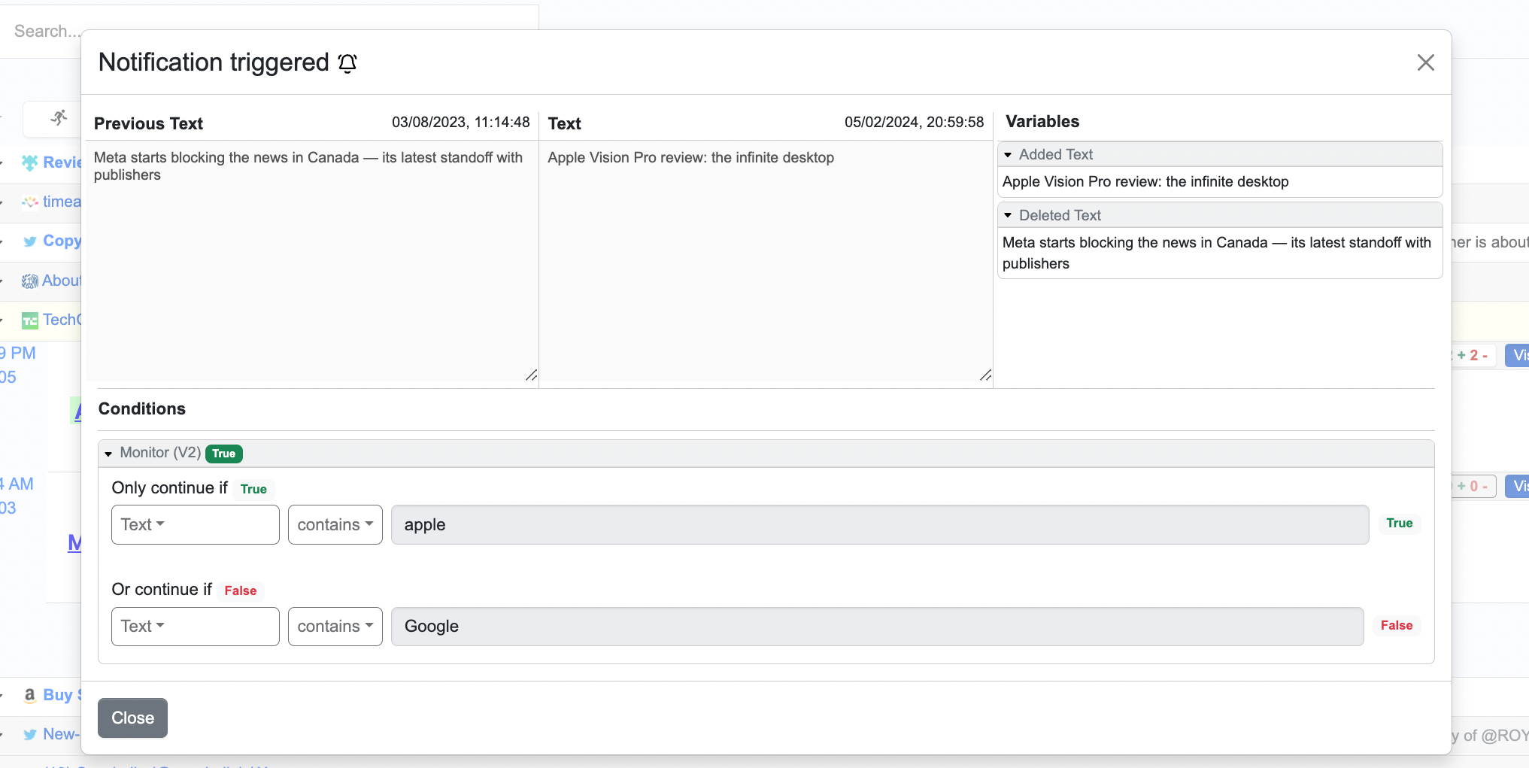Open the 'Text' dropdown in the second condition

pos(195,626)
